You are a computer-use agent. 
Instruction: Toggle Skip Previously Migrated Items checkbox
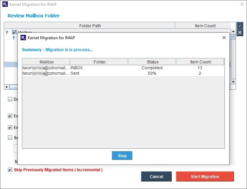(10, 170)
